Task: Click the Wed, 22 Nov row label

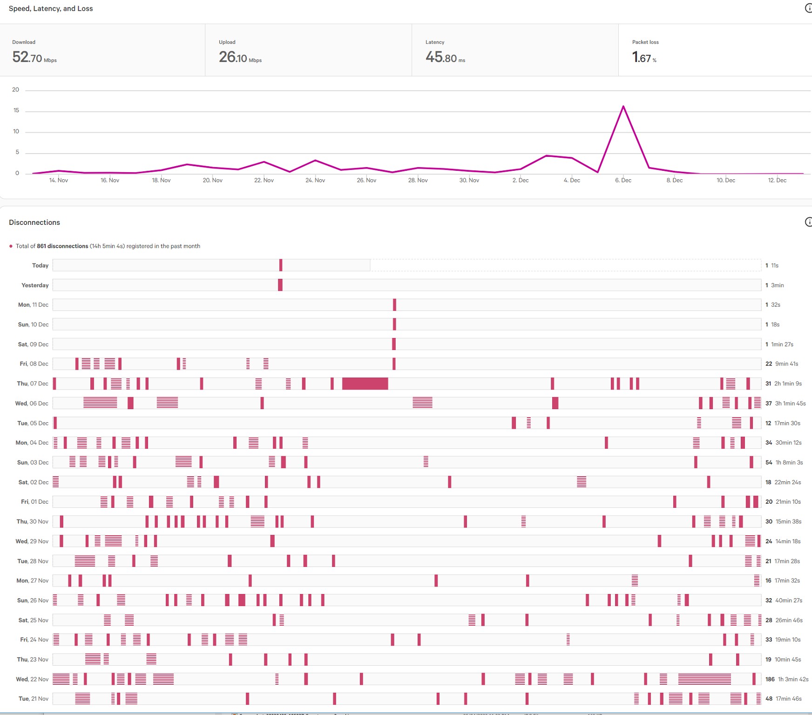Action: click(x=32, y=679)
